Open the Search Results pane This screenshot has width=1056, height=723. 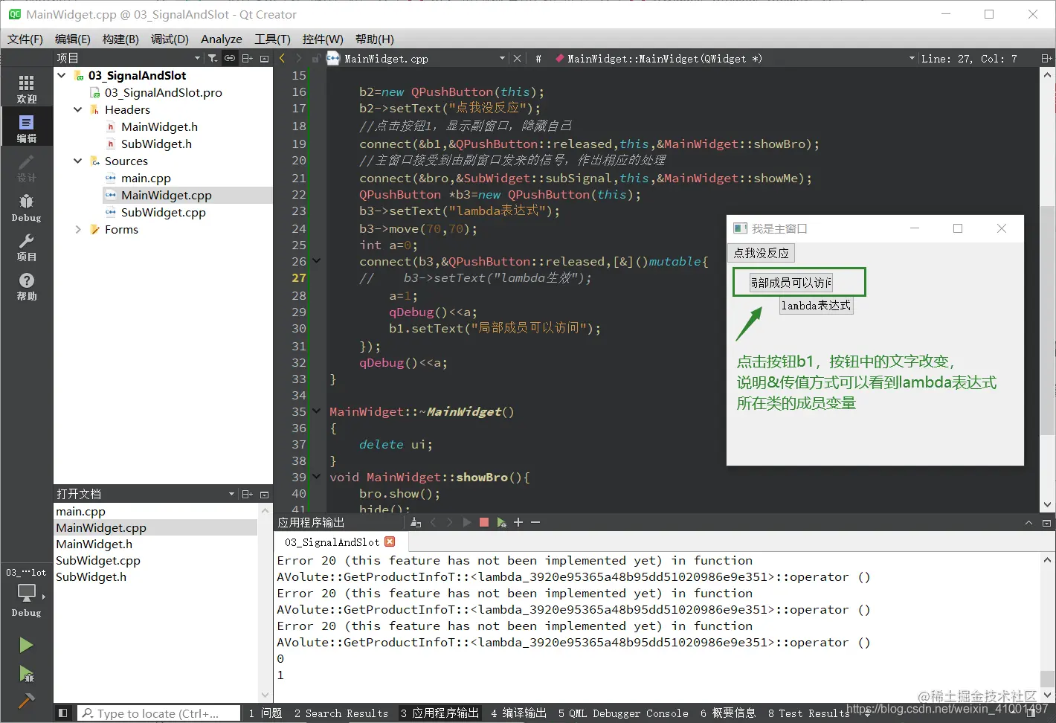(341, 713)
